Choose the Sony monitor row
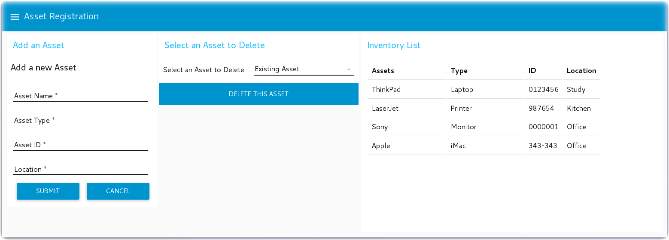Screen dimensions: 669x240 [x=380, y=127]
